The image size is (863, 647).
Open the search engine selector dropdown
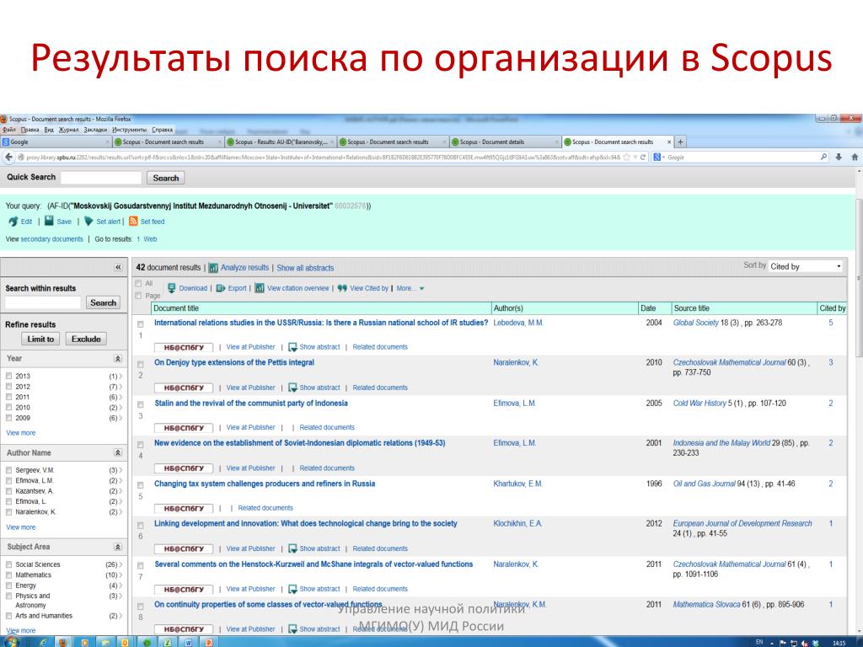click(659, 158)
